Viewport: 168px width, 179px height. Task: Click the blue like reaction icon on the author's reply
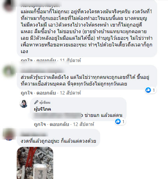coord(118,121)
